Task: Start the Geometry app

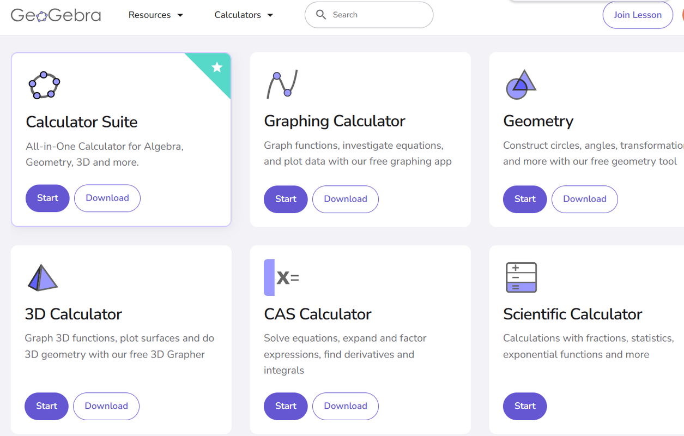Action: [525, 199]
